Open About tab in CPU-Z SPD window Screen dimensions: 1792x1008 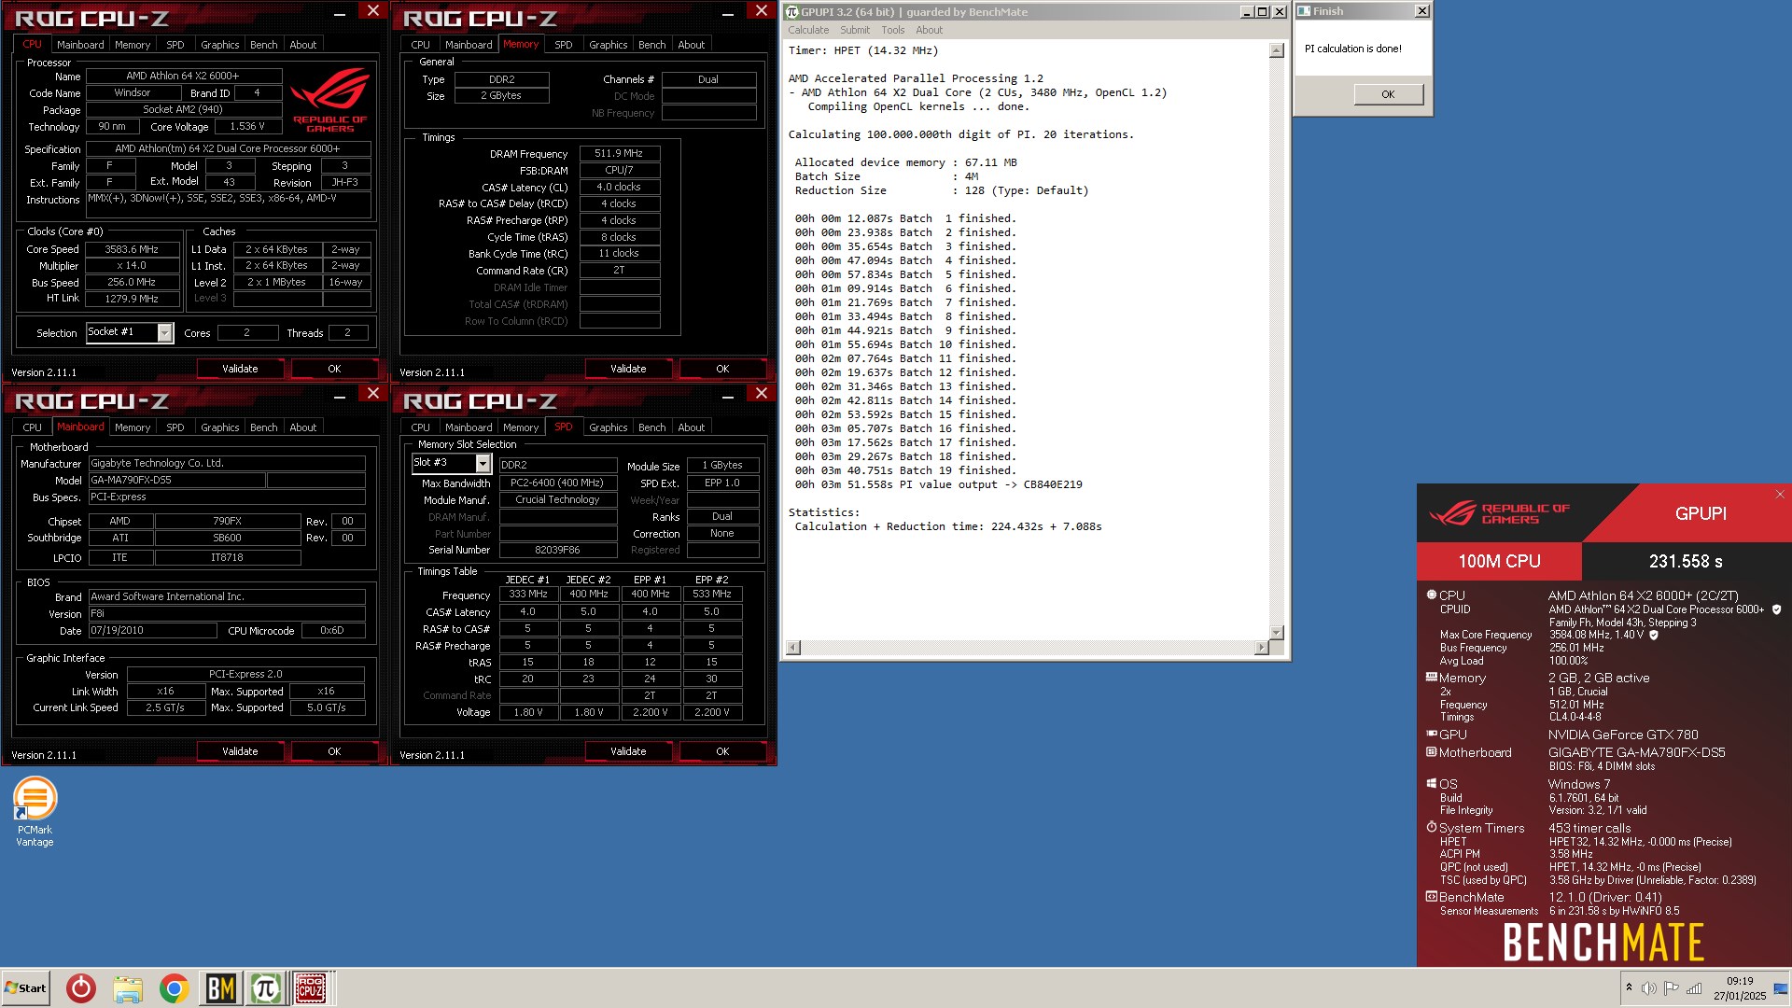692,427
